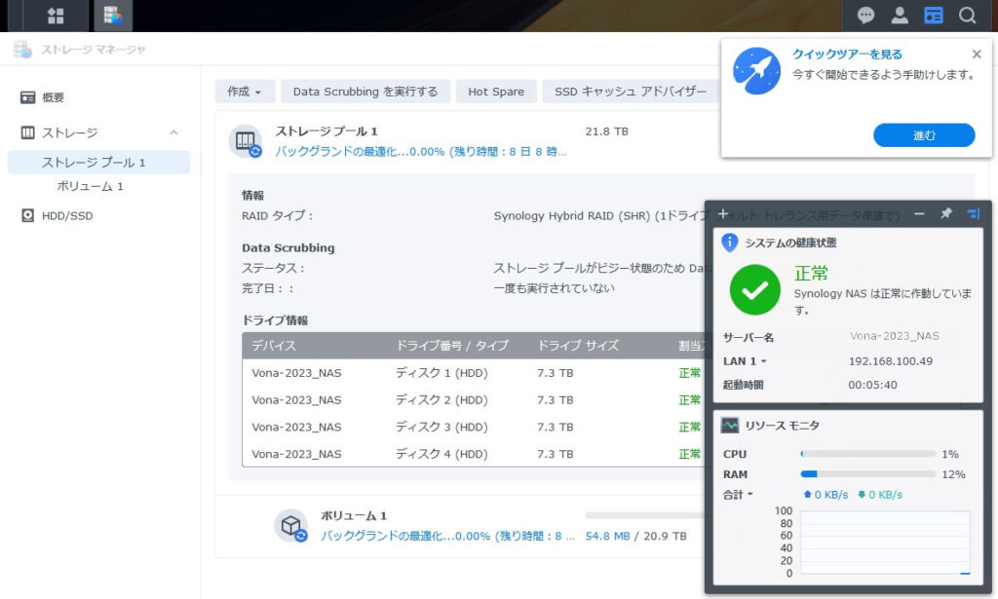The width and height of the screenshot is (998, 599).
Task: Open the クイックツアーを見る link
Action: (847, 55)
